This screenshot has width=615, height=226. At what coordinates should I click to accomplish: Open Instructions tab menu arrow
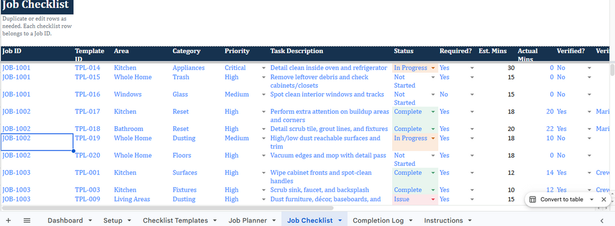coord(470,221)
